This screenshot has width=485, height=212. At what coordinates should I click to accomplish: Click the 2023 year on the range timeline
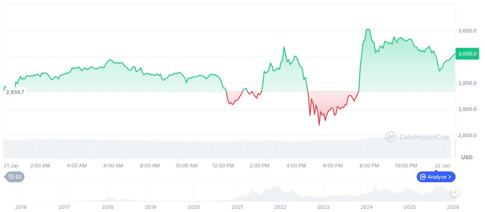(x=323, y=207)
